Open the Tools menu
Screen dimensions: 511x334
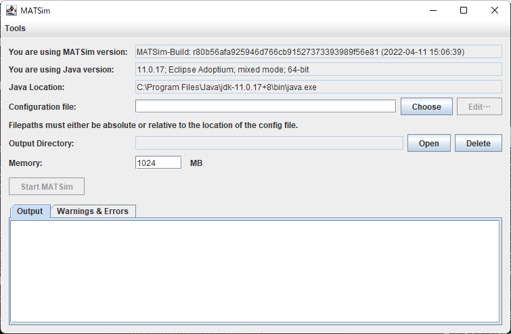click(15, 28)
